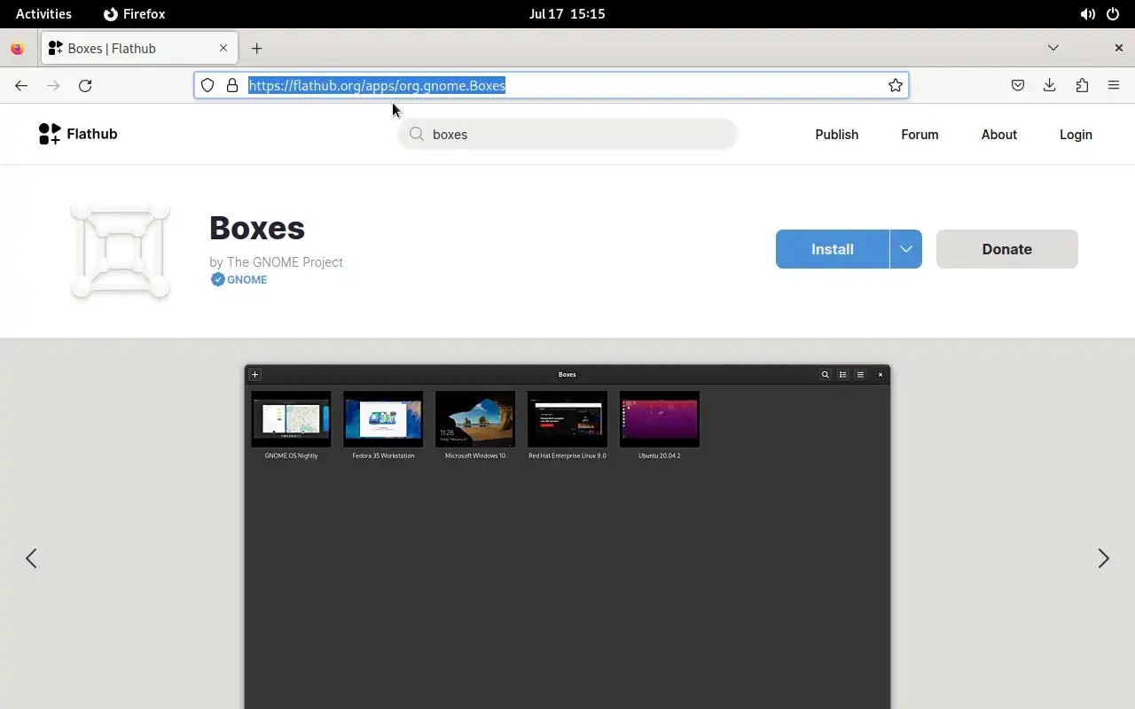
Task: Click the forward navigation arrow
Action: click(x=53, y=85)
